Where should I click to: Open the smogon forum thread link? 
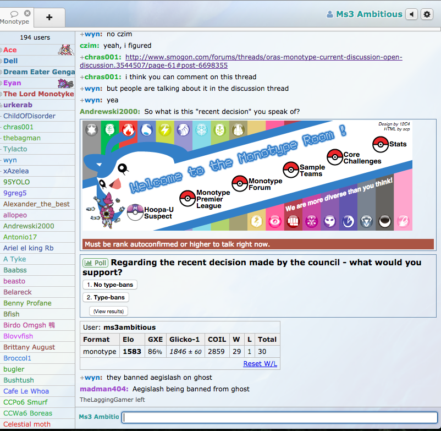pos(241,61)
